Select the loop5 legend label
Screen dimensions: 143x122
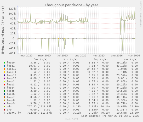coord(11,91)
